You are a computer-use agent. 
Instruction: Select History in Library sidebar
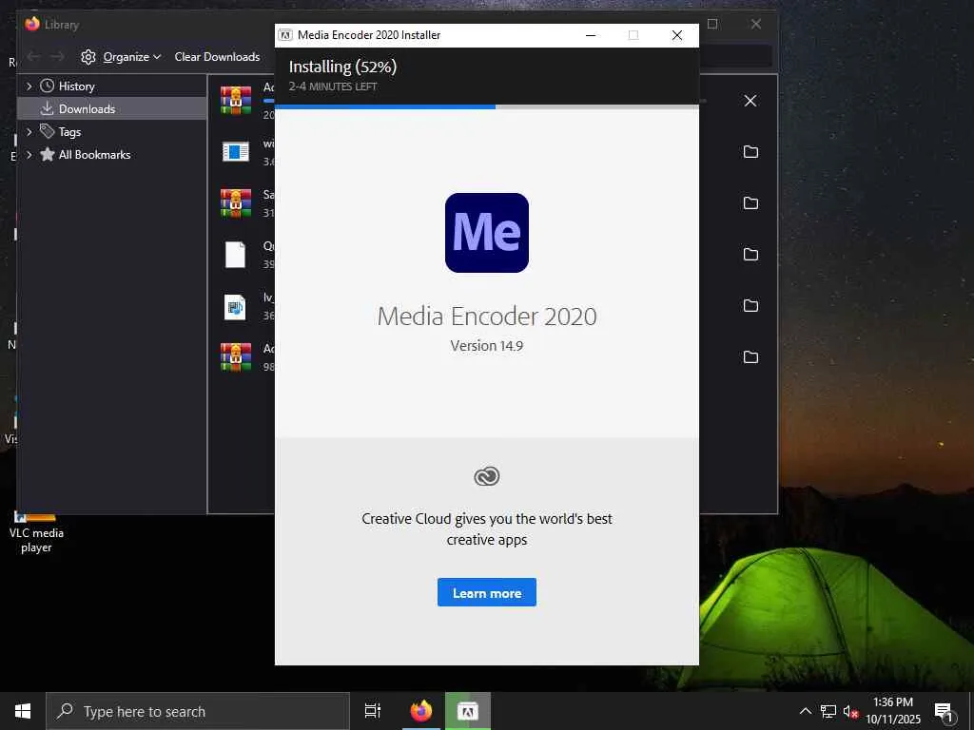pyautogui.click(x=76, y=86)
